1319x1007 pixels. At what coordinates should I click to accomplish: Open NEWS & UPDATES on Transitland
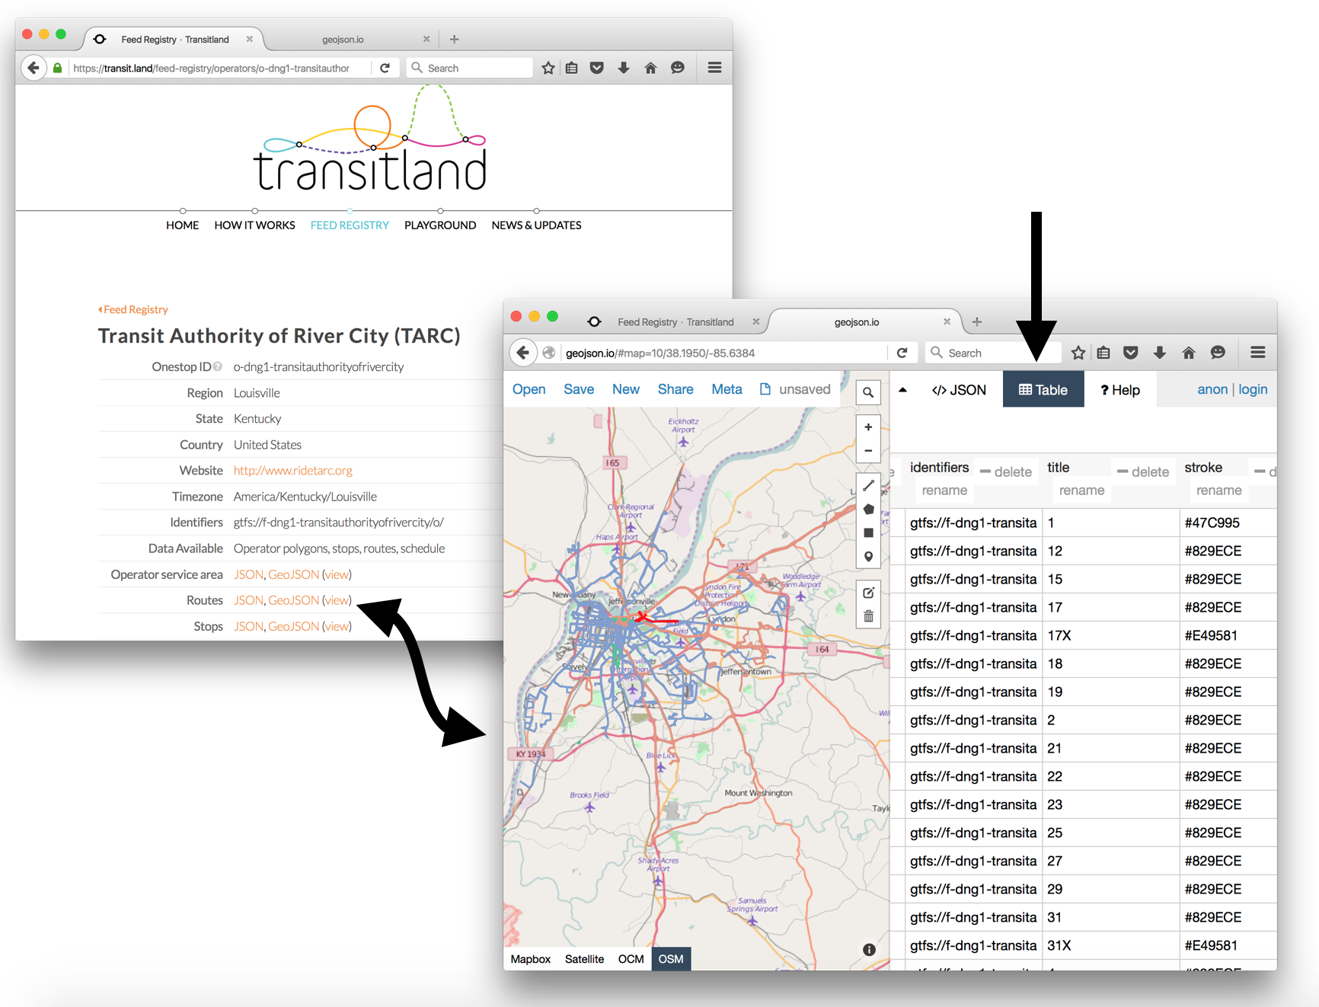pos(536,225)
